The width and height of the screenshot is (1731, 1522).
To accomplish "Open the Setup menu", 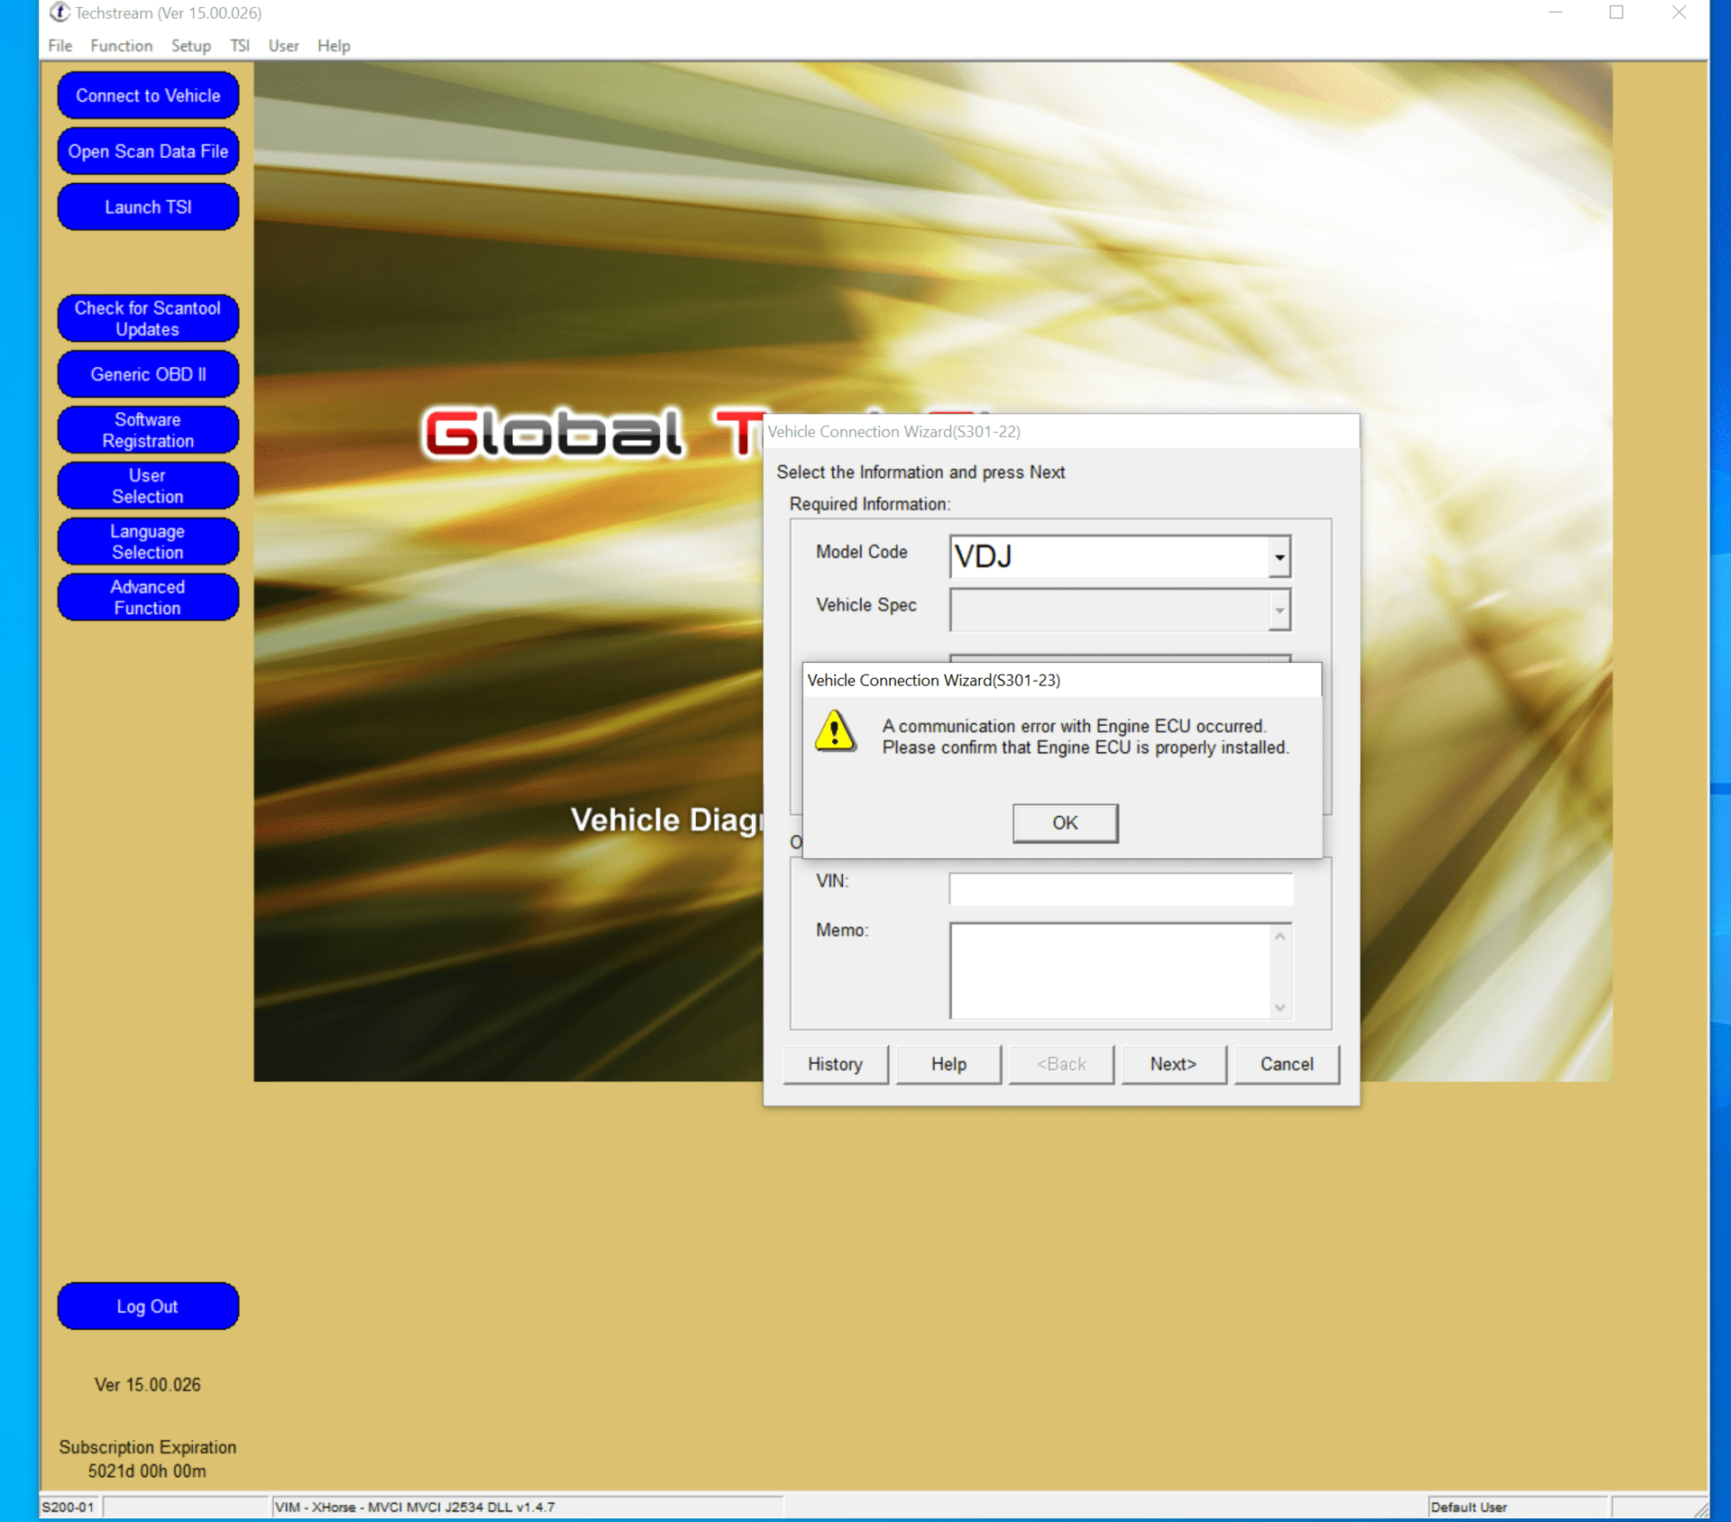I will [191, 45].
